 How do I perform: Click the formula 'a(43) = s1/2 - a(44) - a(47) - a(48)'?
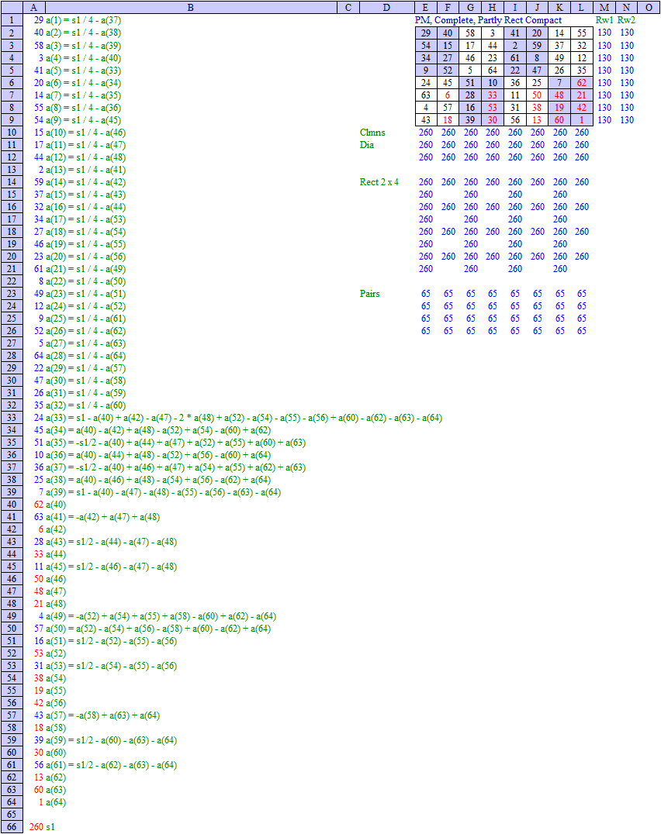[111, 542]
